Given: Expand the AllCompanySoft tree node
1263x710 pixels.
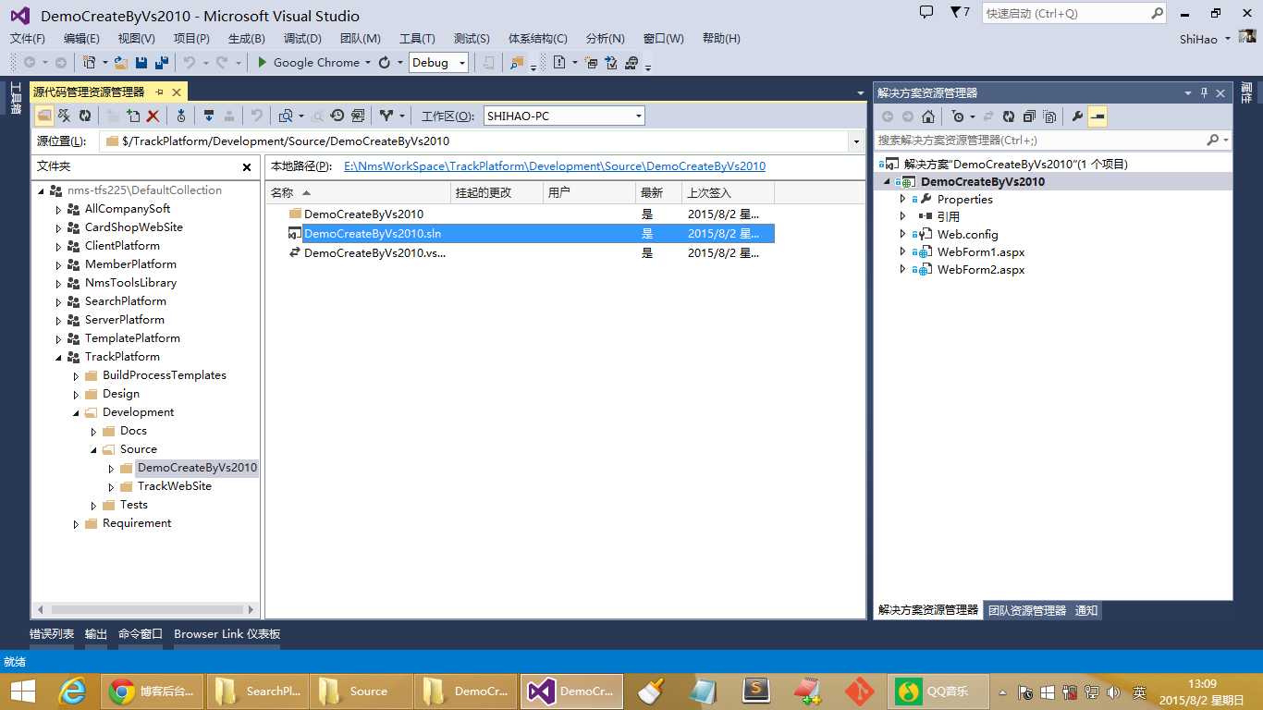Looking at the screenshot, I should tap(59, 209).
